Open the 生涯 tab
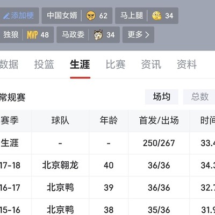215x215 pixels. coord(80,64)
